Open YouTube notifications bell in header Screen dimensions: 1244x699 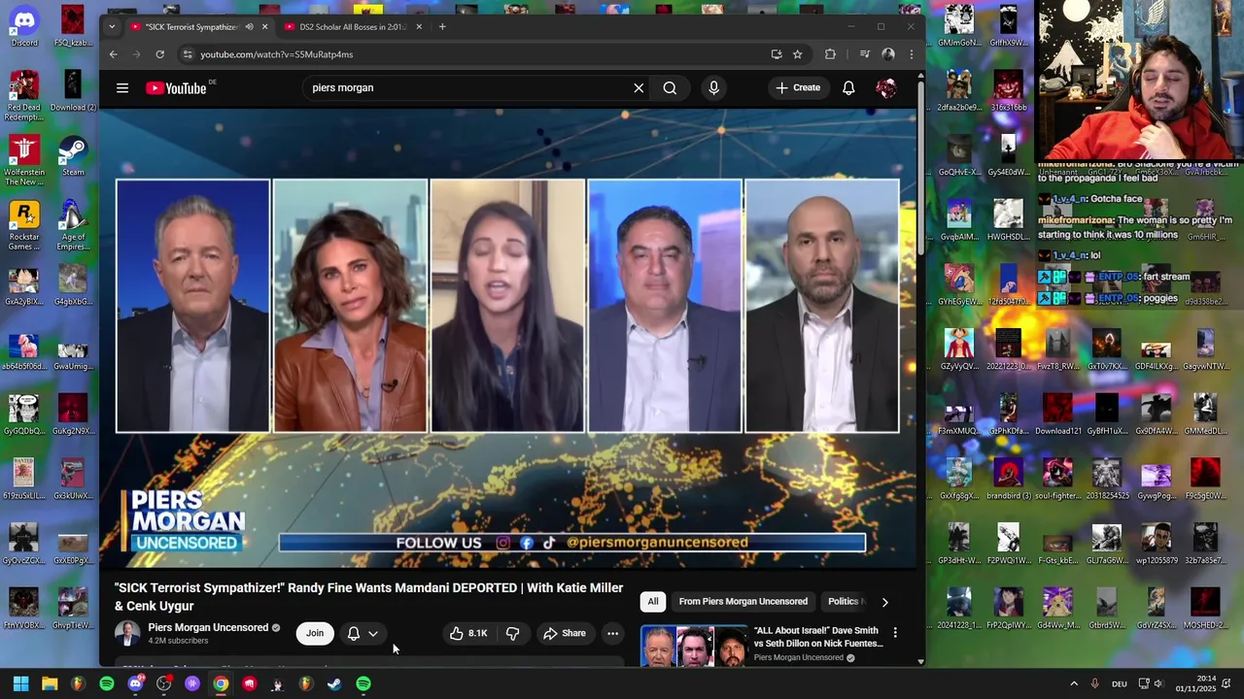[x=848, y=88]
